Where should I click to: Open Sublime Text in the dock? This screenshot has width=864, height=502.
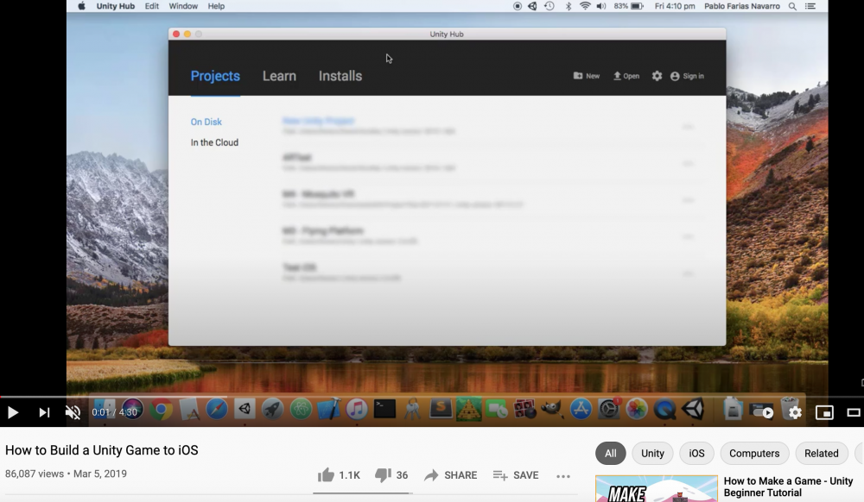(441, 409)
